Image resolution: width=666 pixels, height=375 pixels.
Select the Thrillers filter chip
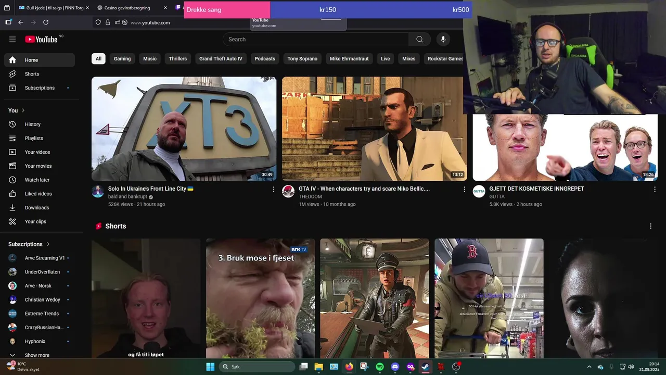click(178, 59)
